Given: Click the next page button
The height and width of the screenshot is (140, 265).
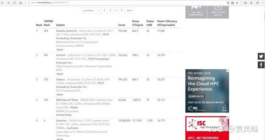Looking at the screenshot, I should click(x=129, y=10).
